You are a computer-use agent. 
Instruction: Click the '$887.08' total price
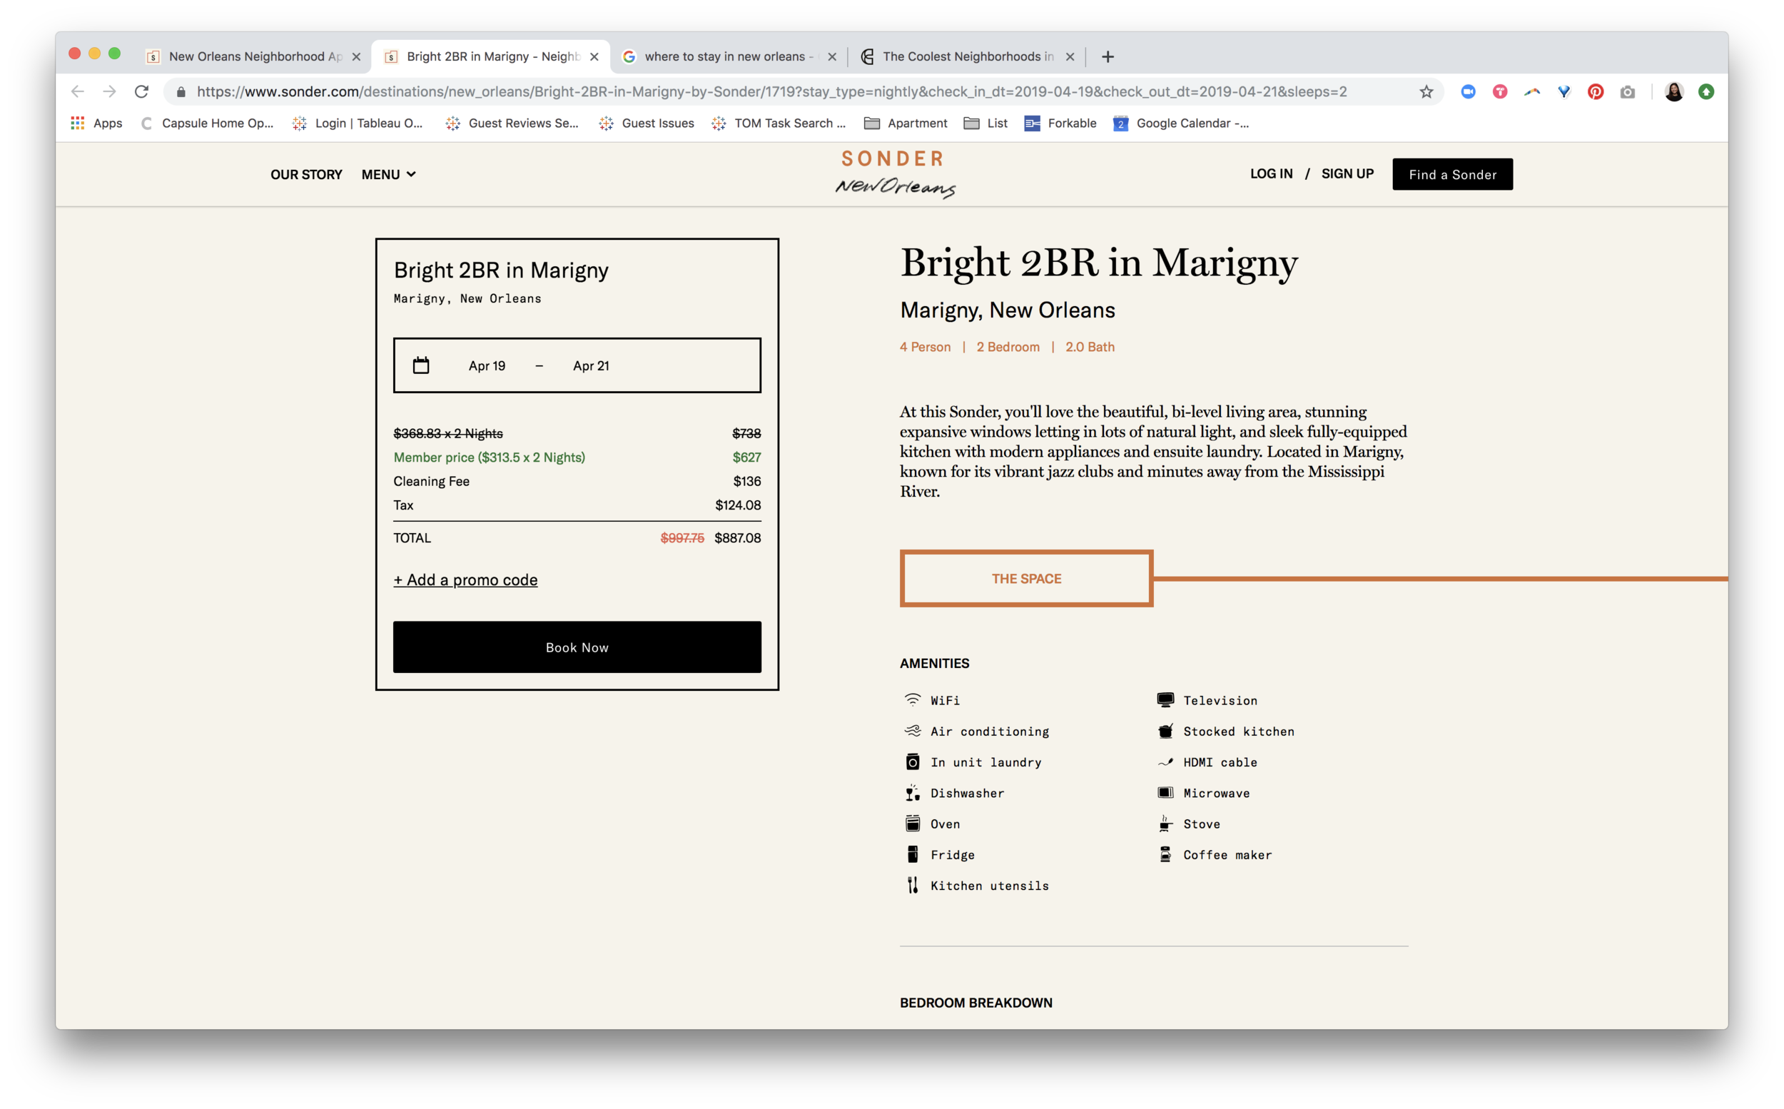pyautogui.click(x=738, y=537)
